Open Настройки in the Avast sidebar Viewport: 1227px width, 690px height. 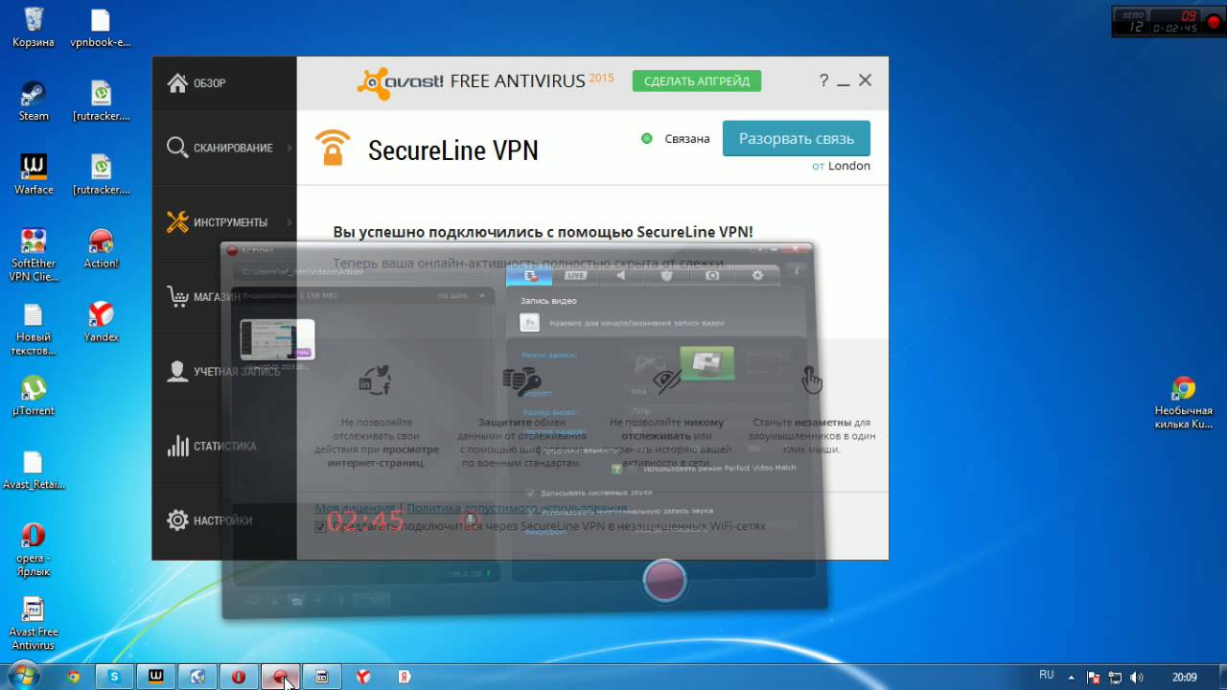(224, 520)
